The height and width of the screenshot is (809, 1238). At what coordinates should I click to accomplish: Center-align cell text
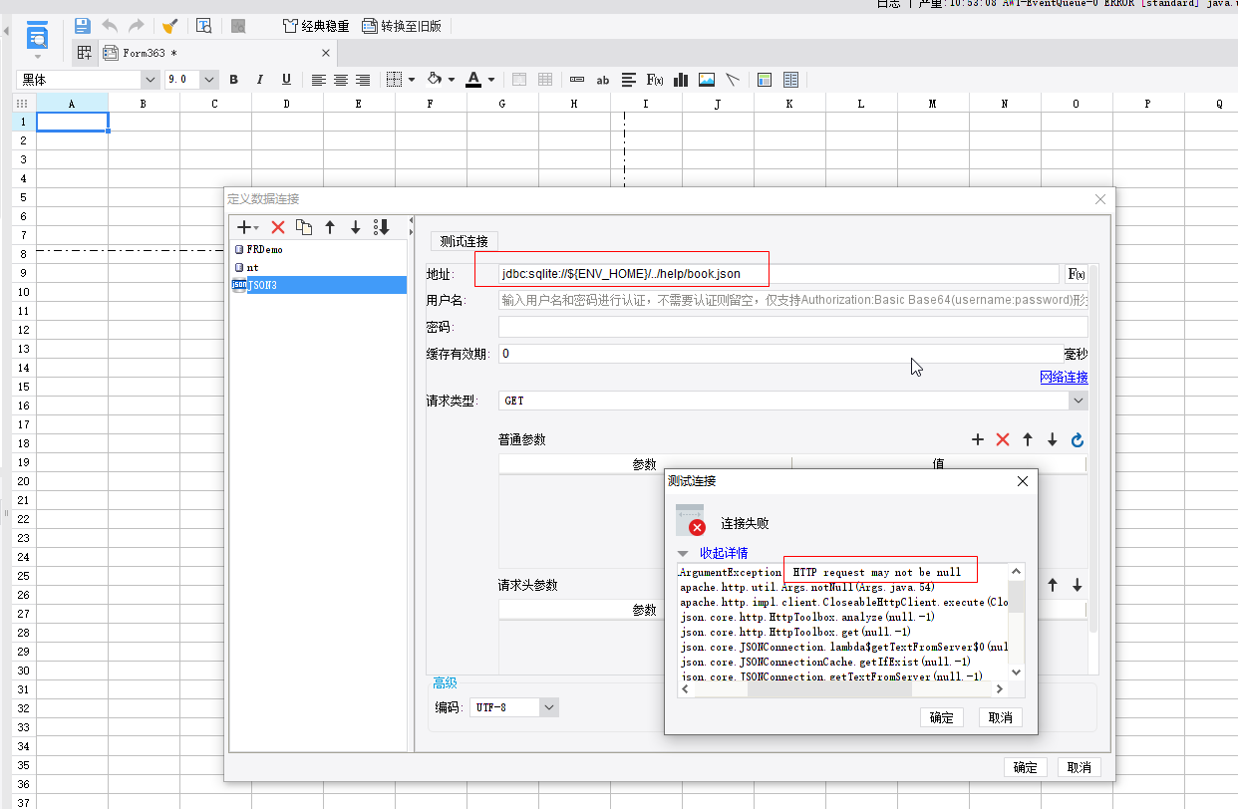(341, 80)
